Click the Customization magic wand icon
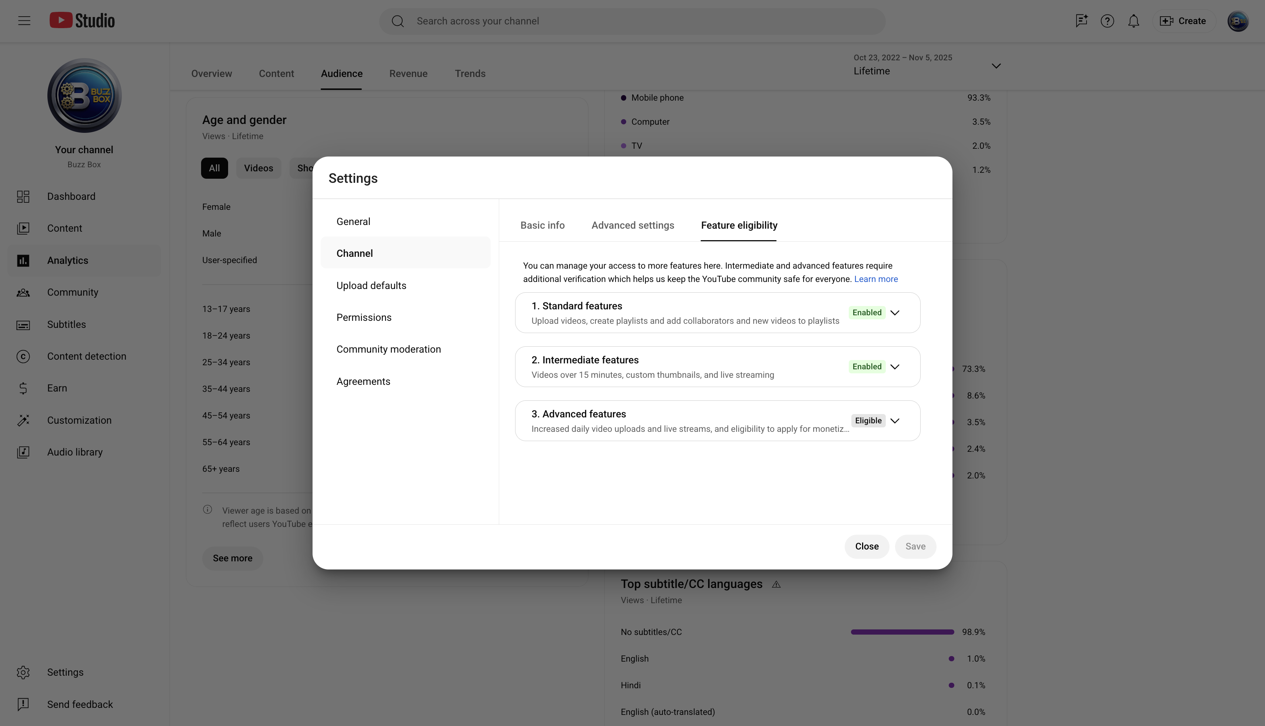This screenshot has width=1265, height=726. (23, 420)
